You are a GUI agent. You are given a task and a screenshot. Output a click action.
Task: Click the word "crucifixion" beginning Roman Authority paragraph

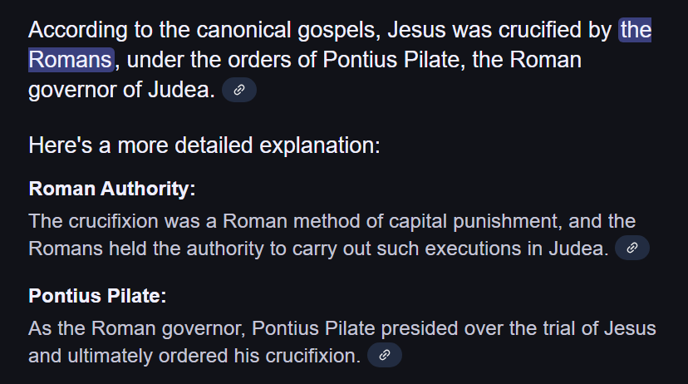coord(113,221)
